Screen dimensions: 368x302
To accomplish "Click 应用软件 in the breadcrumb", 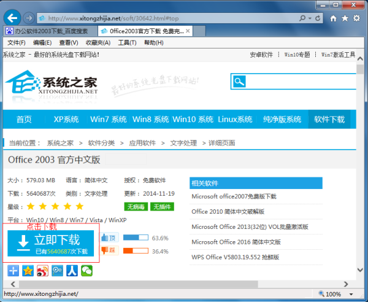I will [142, 143].
